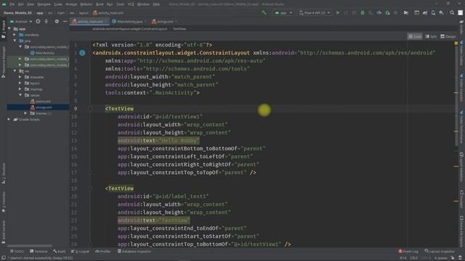Open the File menu
The height and width of the screenshot is (261, 465).
click(12, 4)
